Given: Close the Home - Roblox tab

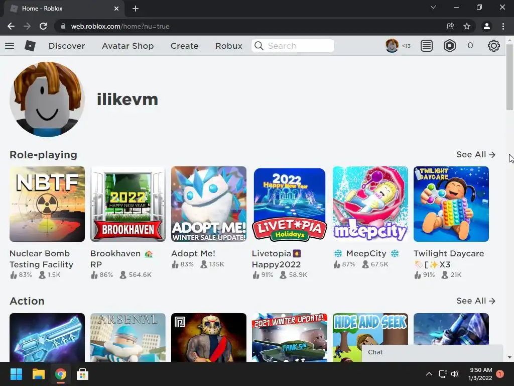Looking at the screenshot, I should click(x=116, y=9).
